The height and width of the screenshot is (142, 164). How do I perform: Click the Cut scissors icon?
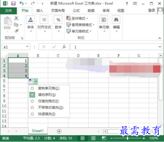click(16, 18)
